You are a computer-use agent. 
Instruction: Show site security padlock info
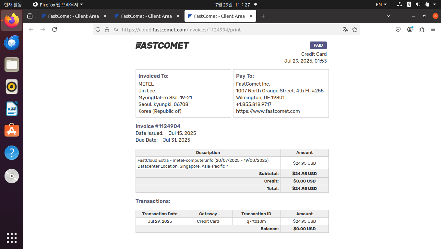coord(107,30)
